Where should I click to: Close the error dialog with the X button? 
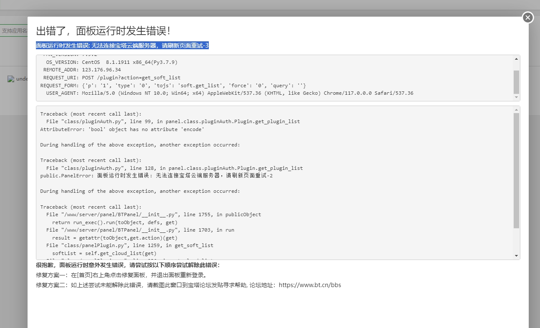(x=528, y=18)
